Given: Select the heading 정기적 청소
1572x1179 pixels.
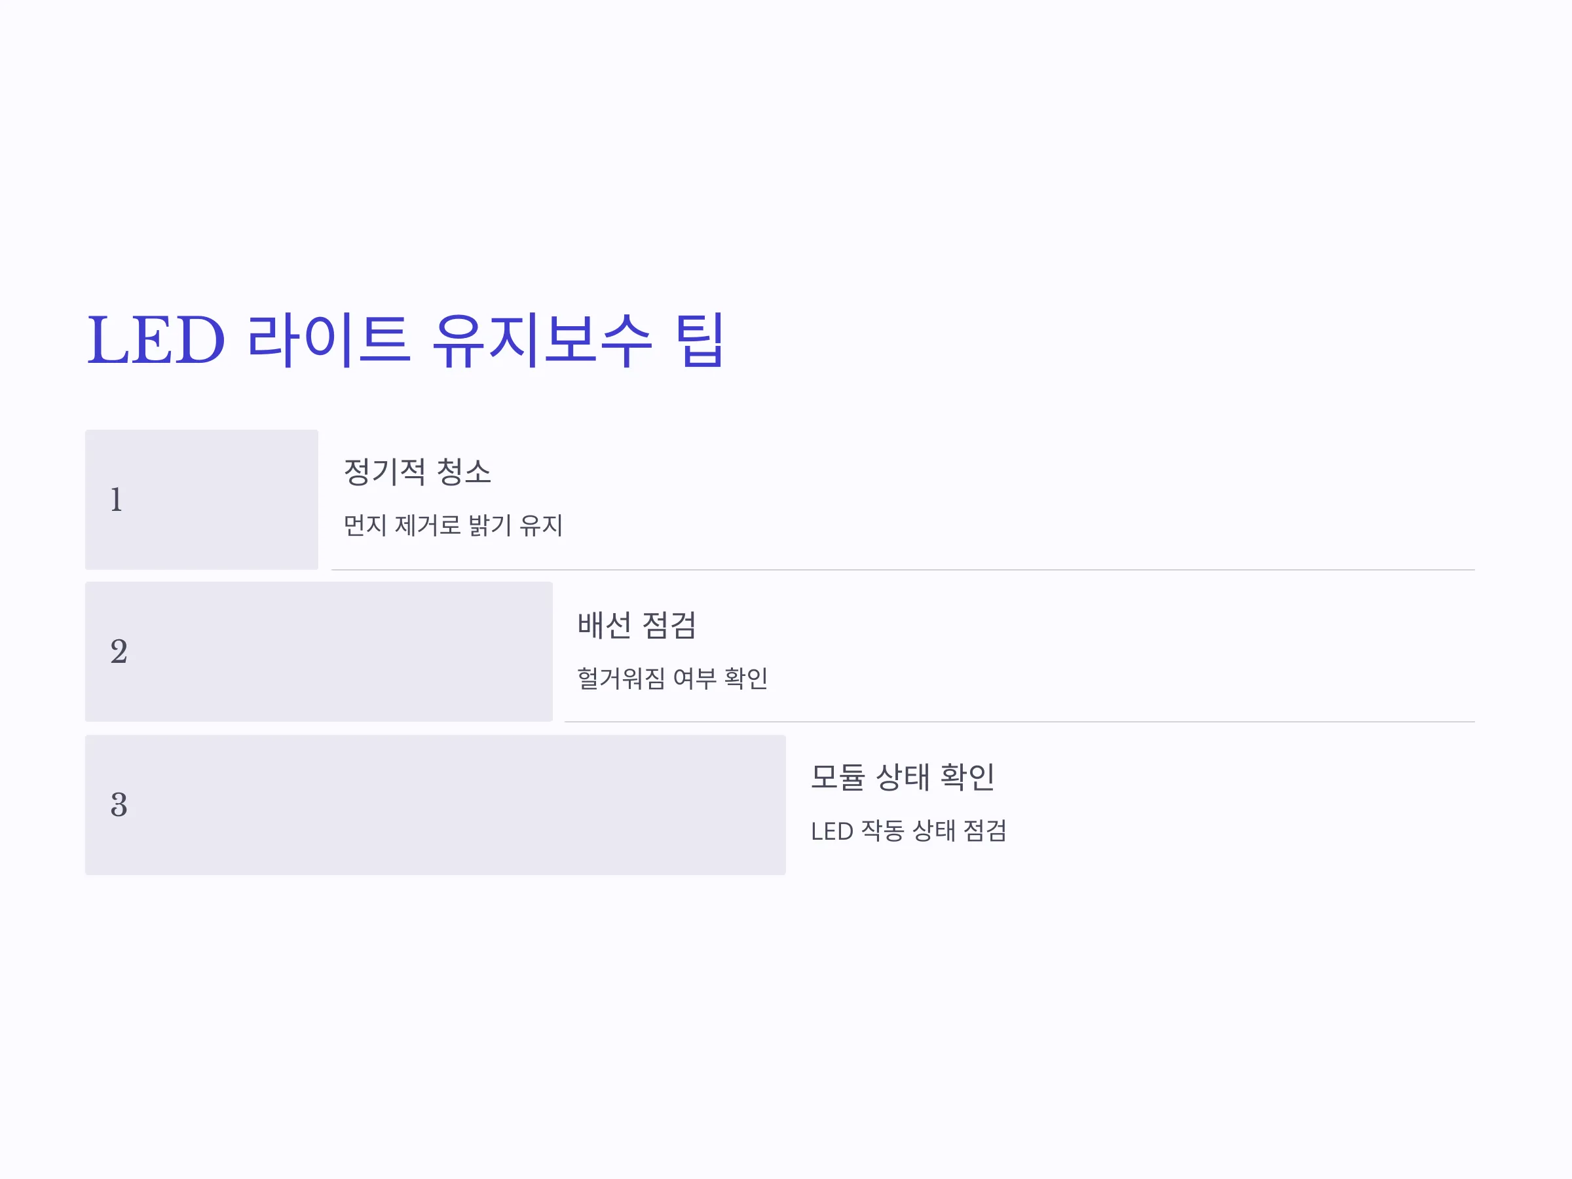Looking at the screenshot, I should point(417,472).
